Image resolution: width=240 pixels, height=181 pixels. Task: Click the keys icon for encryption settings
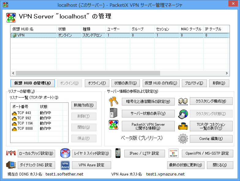coord(113,101)
